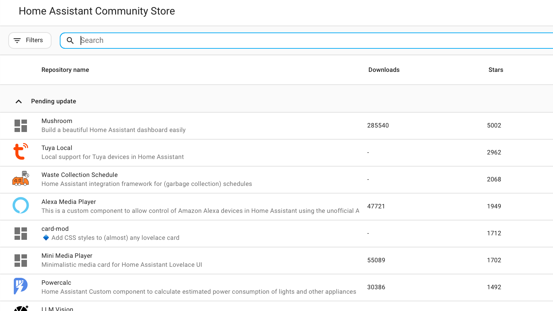Viewport: 553px width, 311px height.
Task: Click the Home Assistant Community Store title
Action: click(x=97, y=11)
